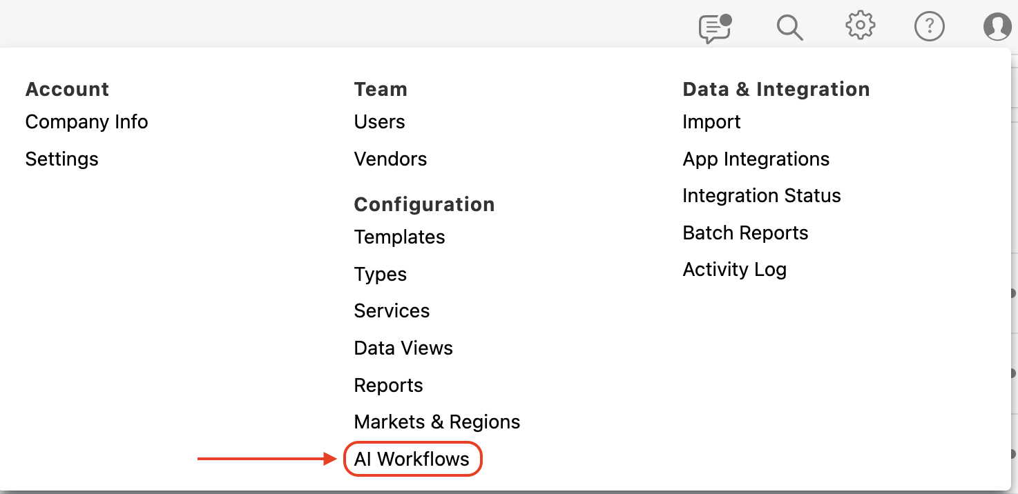Open Batch Reports
Image resolution: width=1018 pixels, height=494 pixels.
pyautogui.click(x=745, y=233)
